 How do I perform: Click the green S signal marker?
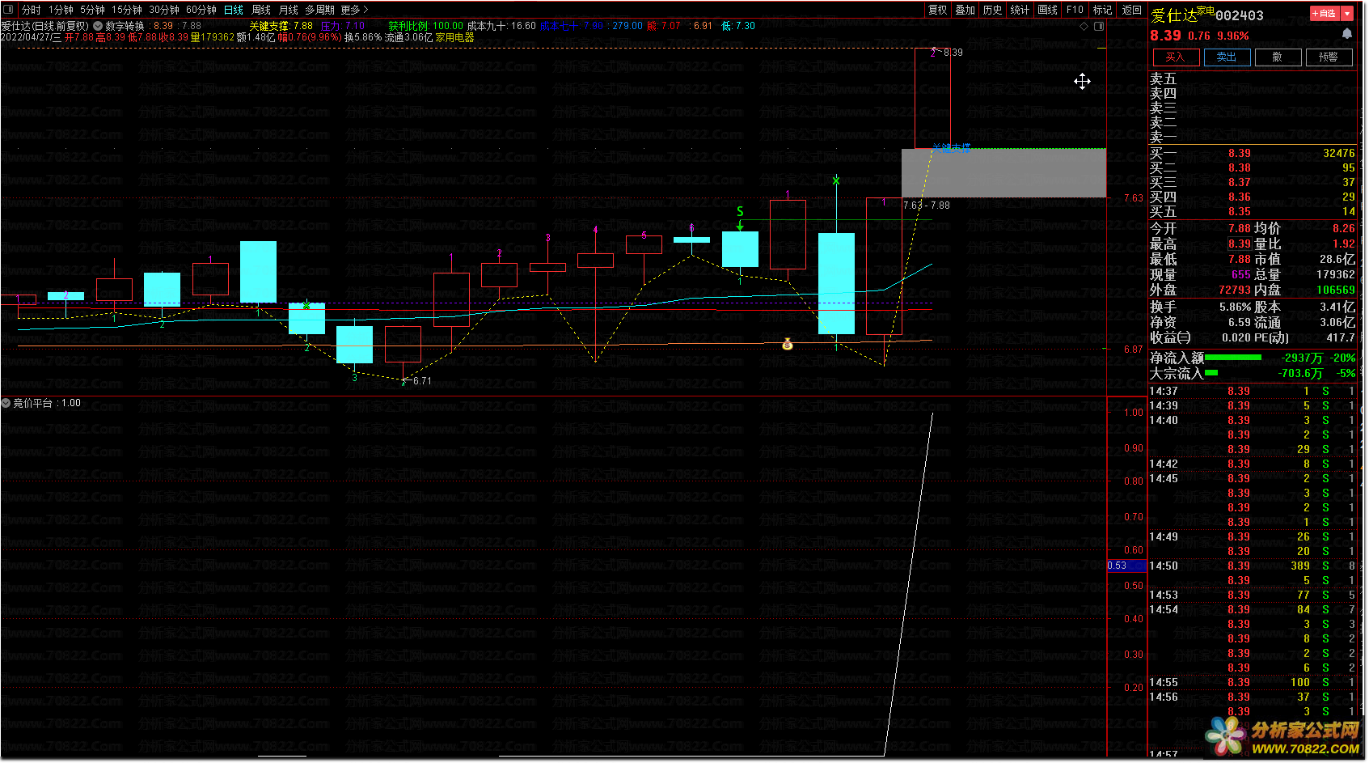740,212
